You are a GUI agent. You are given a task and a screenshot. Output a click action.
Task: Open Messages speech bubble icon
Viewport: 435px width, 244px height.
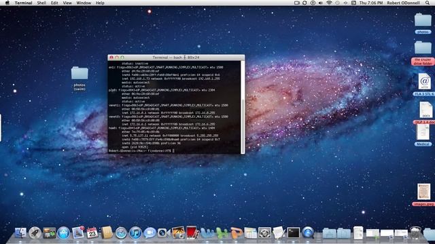pos(150,232)
